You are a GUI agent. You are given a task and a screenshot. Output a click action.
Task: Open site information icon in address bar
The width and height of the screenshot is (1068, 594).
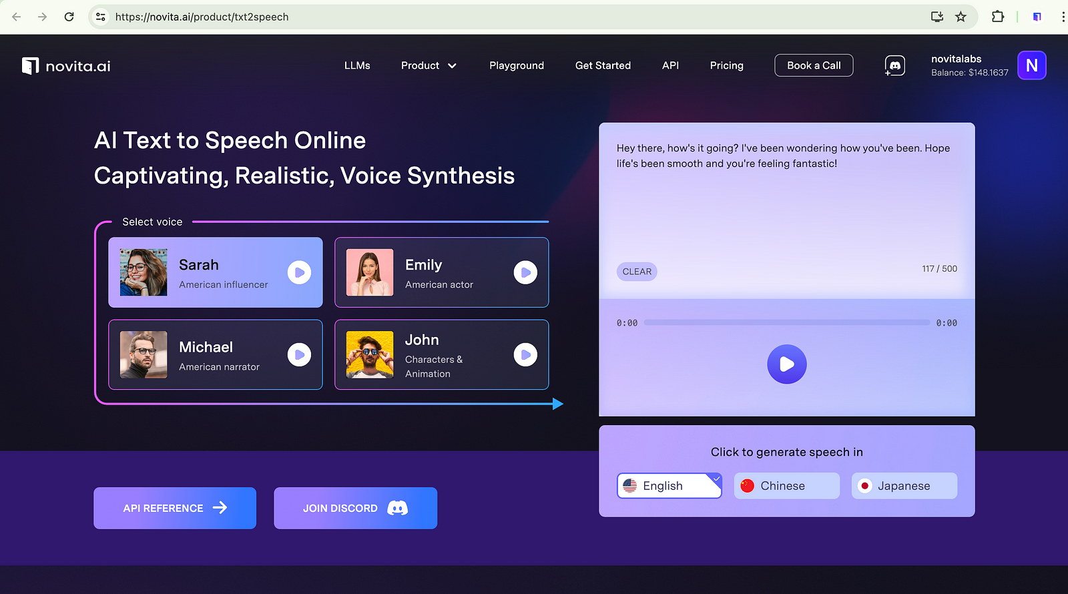click(101, 17)
